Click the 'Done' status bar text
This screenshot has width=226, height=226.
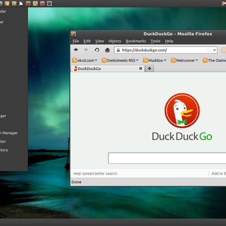pyautogui.click(x=76, y=182)
